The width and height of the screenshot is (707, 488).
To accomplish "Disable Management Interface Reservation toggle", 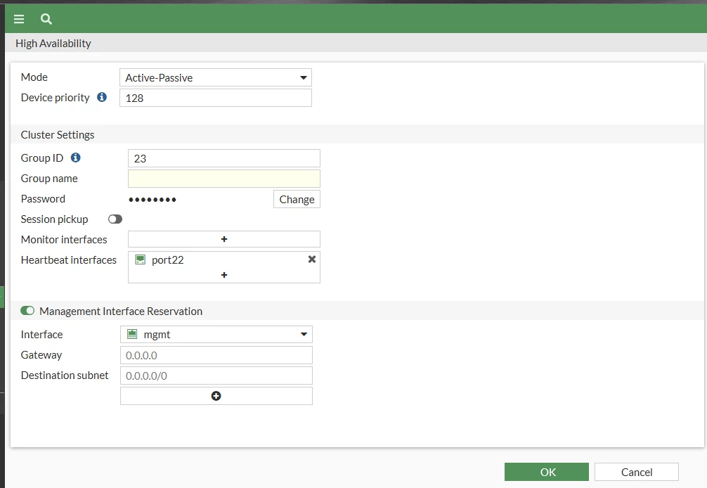I will [27, 311].
